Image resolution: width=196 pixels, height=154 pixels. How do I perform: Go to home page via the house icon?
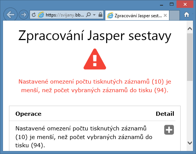(187, 15)
